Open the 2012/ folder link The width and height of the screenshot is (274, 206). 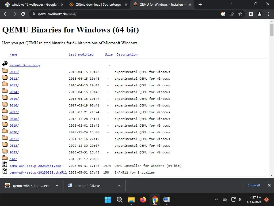pyautogui.click(x=14, y=79)
